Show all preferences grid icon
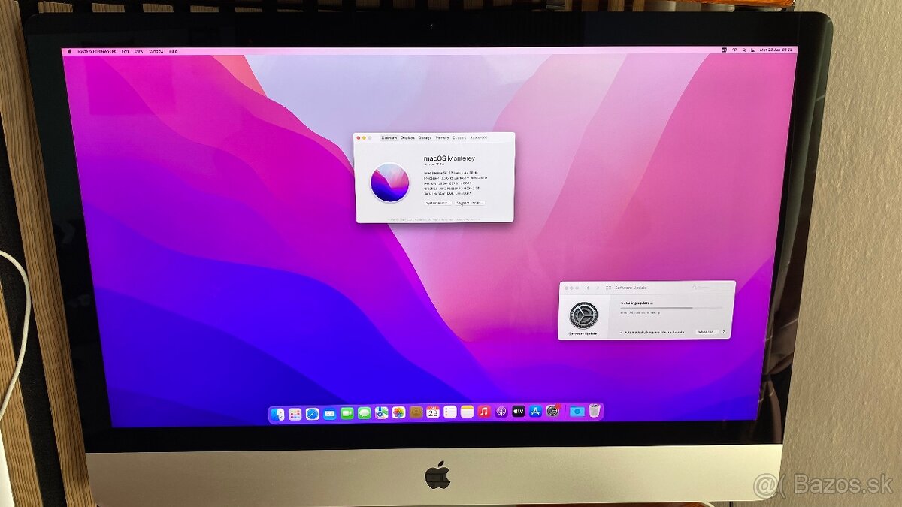Viewport: 902px width, 507px height. tap(607, 288)
